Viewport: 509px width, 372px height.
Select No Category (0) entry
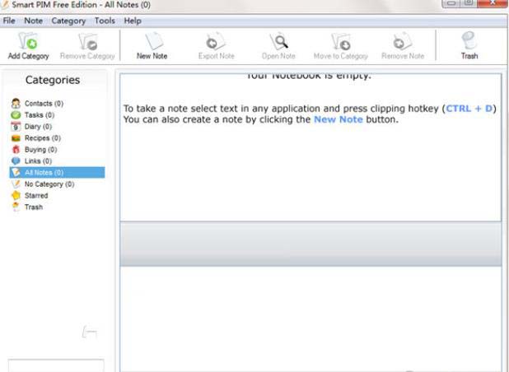pos(49,184)
